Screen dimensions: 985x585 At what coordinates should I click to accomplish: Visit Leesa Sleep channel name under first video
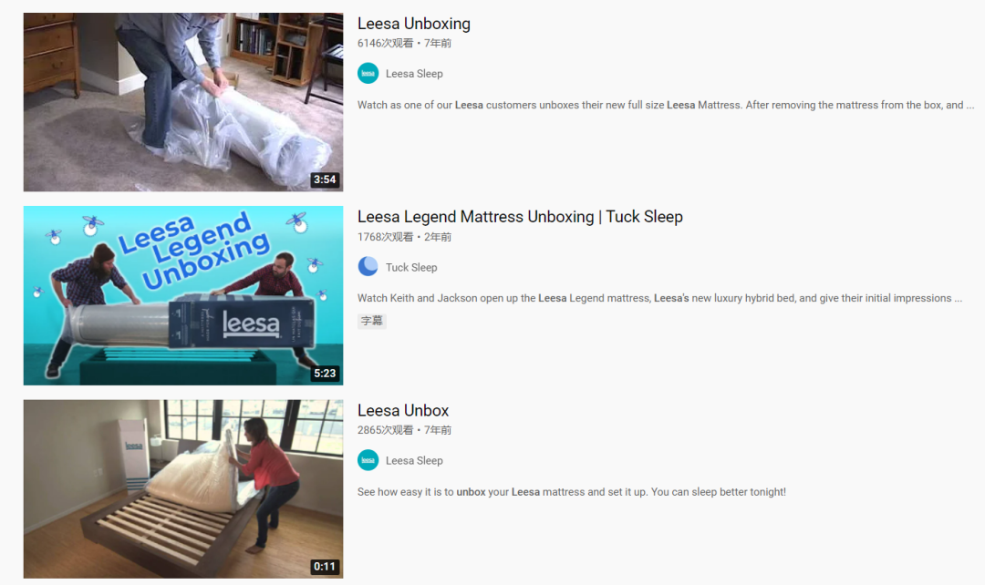(x=414, y=74)
